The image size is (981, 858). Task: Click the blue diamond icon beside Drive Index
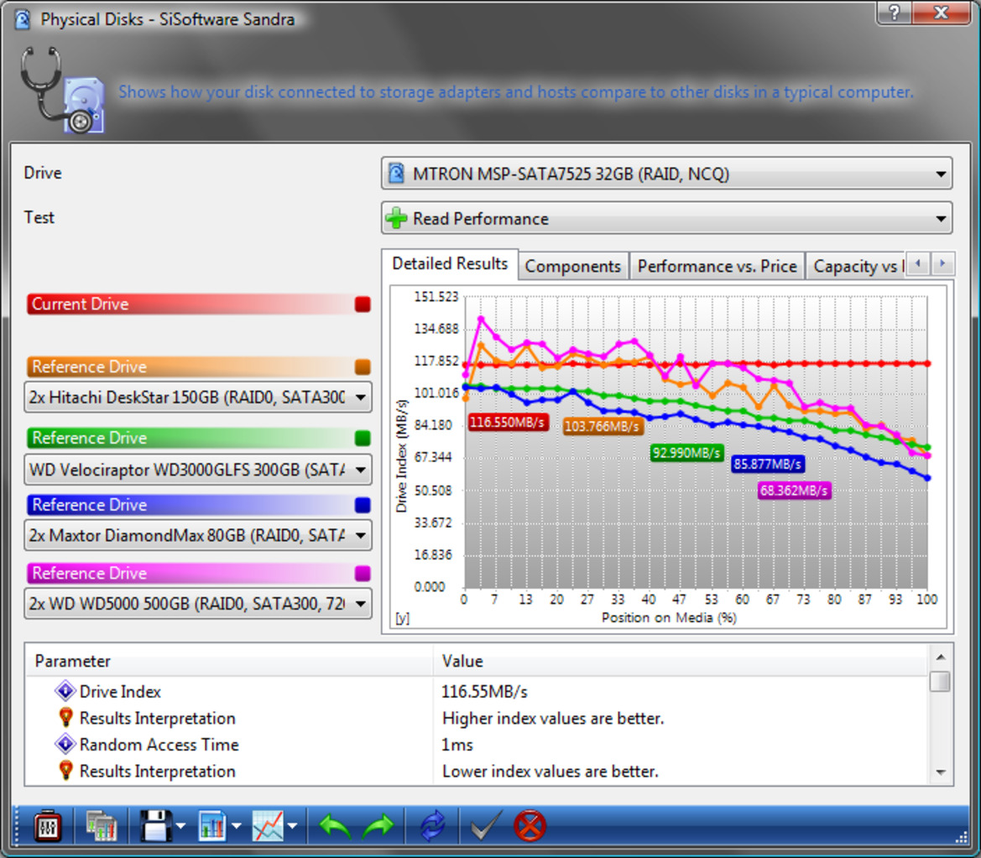[x=65, y=691]
